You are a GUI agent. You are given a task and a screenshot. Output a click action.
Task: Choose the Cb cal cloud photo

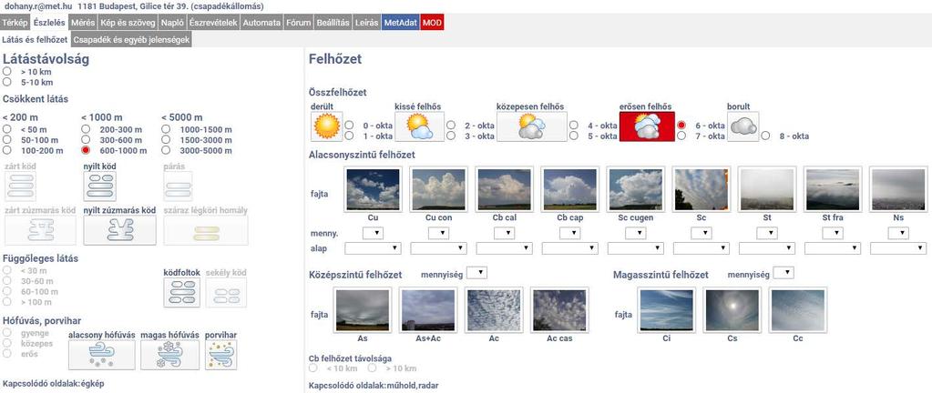[x=504, y=189]
